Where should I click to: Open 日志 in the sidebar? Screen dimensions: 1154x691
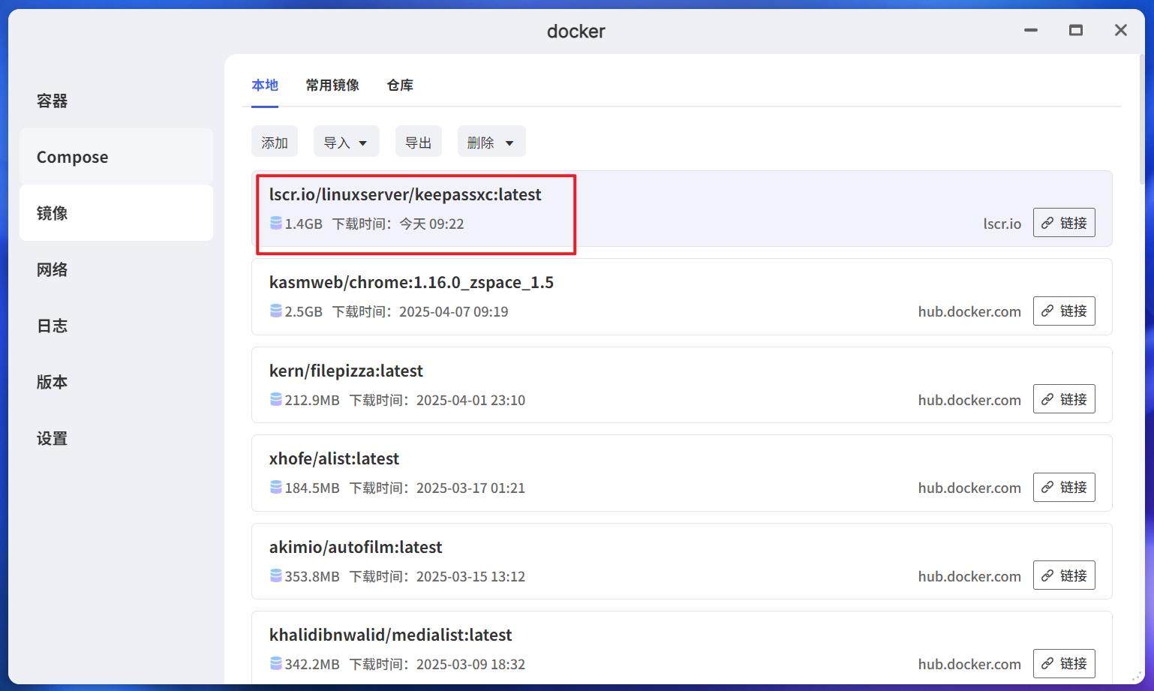116,326
